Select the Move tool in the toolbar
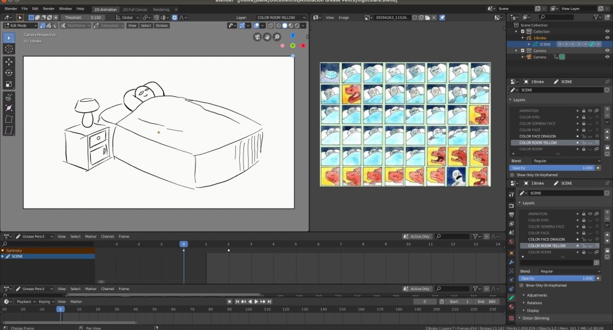613x330 pixels. (9, 61)
